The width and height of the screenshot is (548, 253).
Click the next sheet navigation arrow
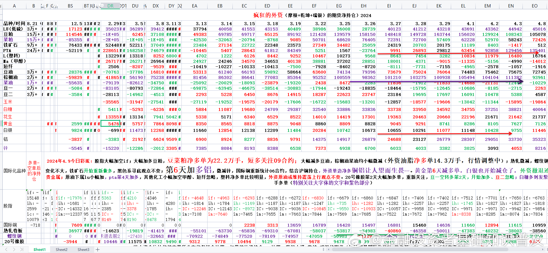tap(14, 249)
